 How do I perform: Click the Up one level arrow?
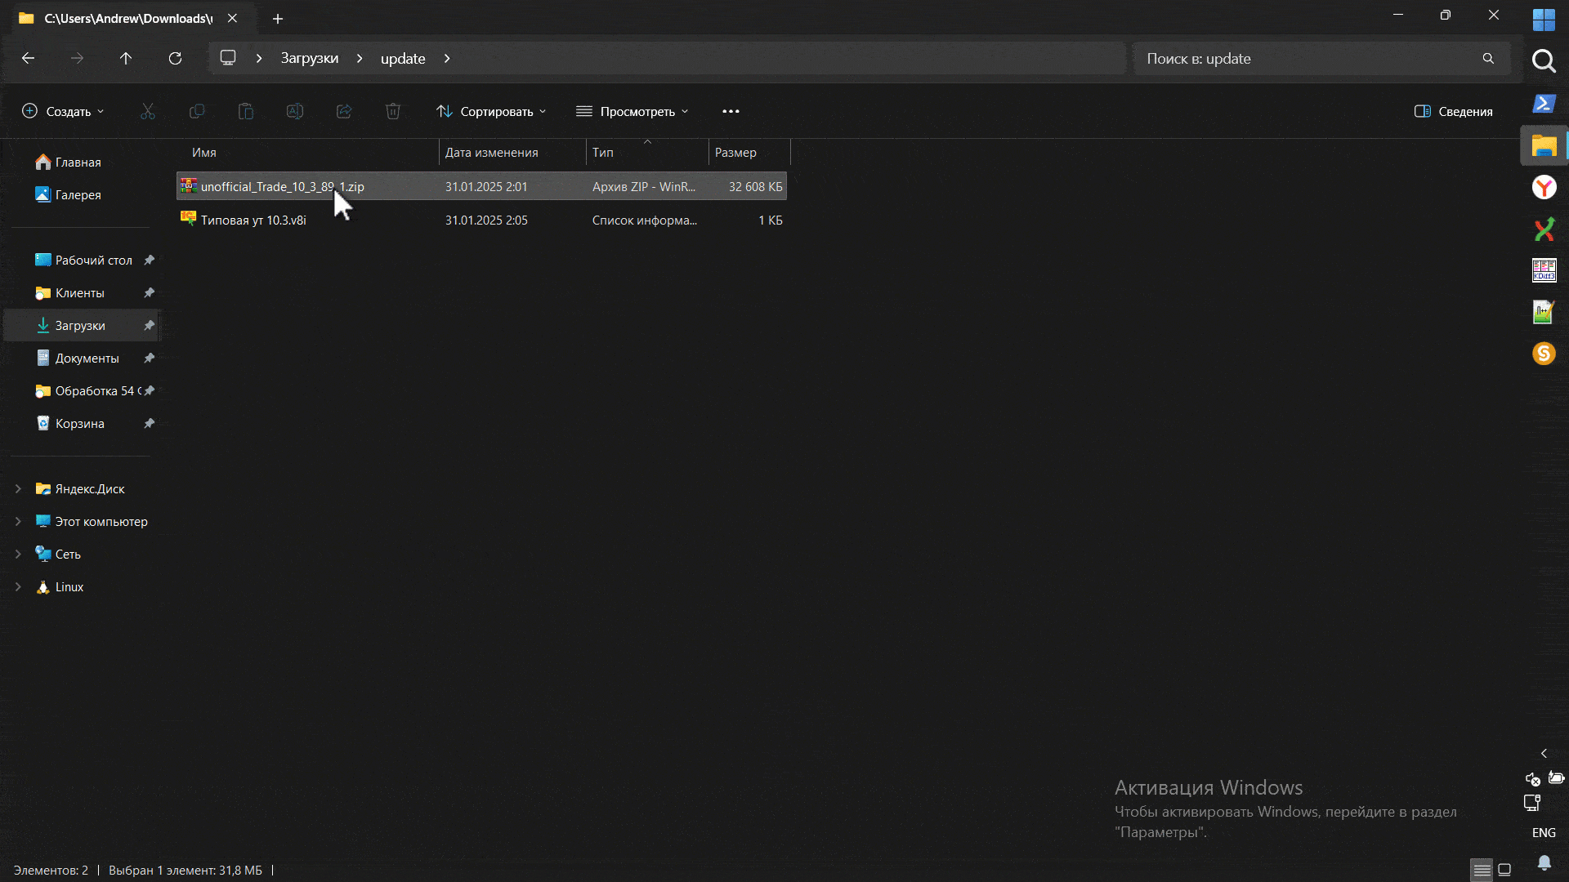coord(126,59)
